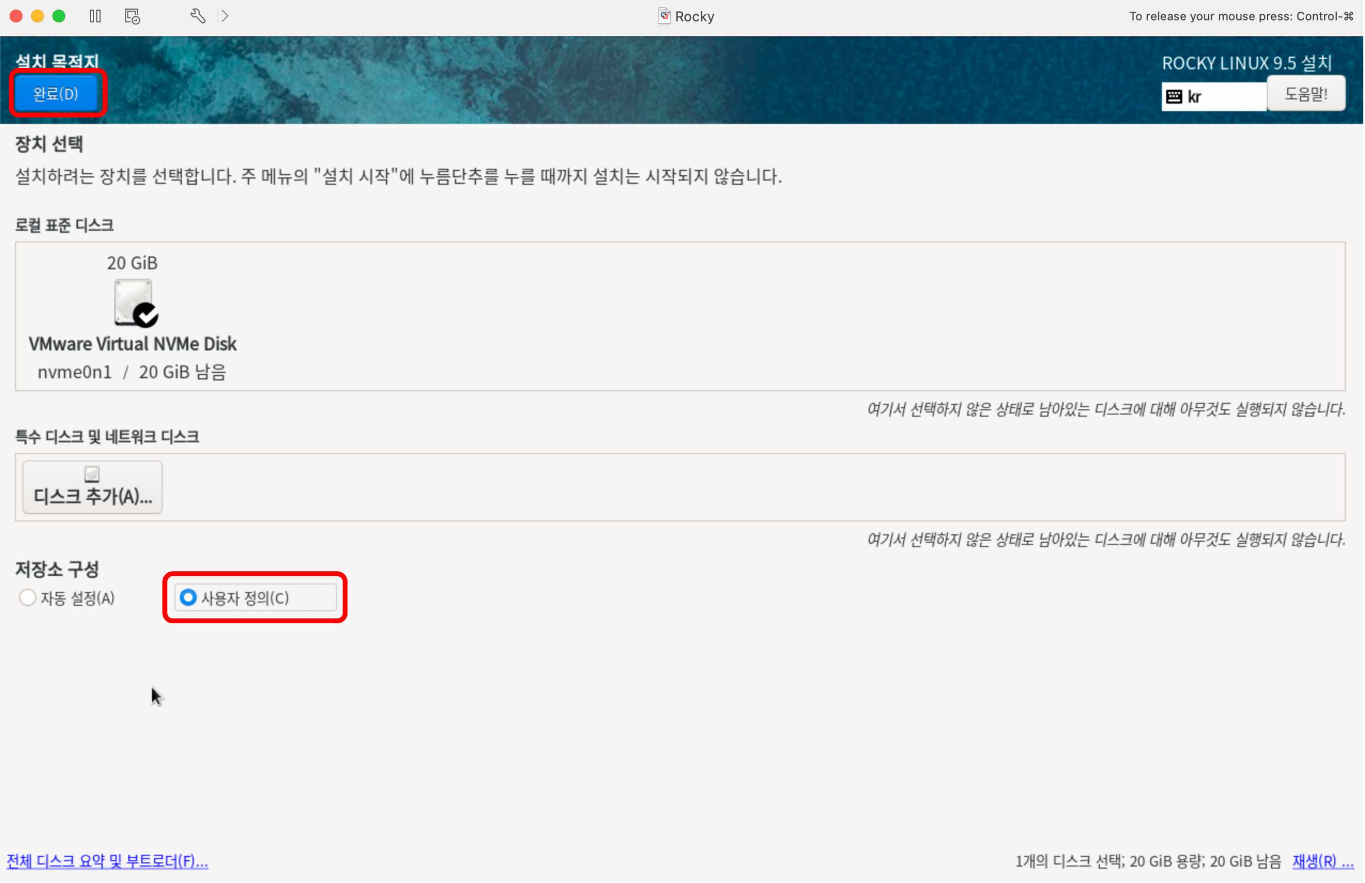Viewport: 1365px width, 883px height.
Task: Open VM settings wrench icon
Action: 198,16
